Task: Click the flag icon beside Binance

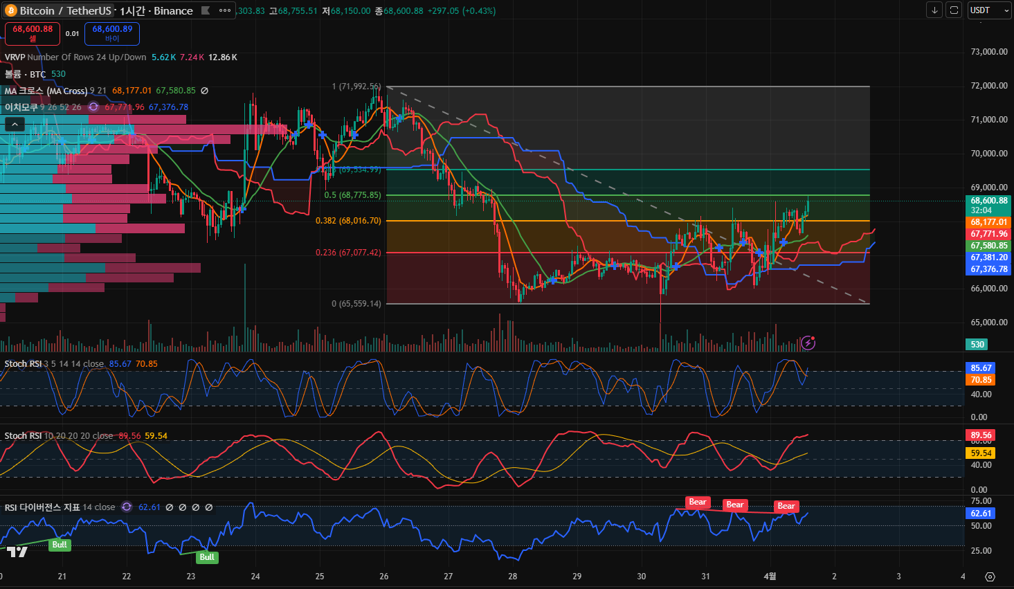Action: (206, 10)
